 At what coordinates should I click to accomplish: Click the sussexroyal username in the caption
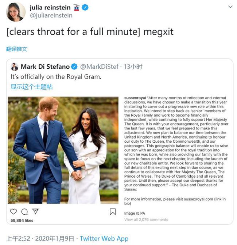click(x=135, y=98)
